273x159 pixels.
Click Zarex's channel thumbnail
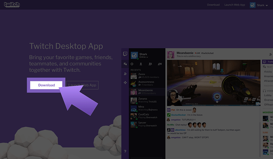pos(134,76)
